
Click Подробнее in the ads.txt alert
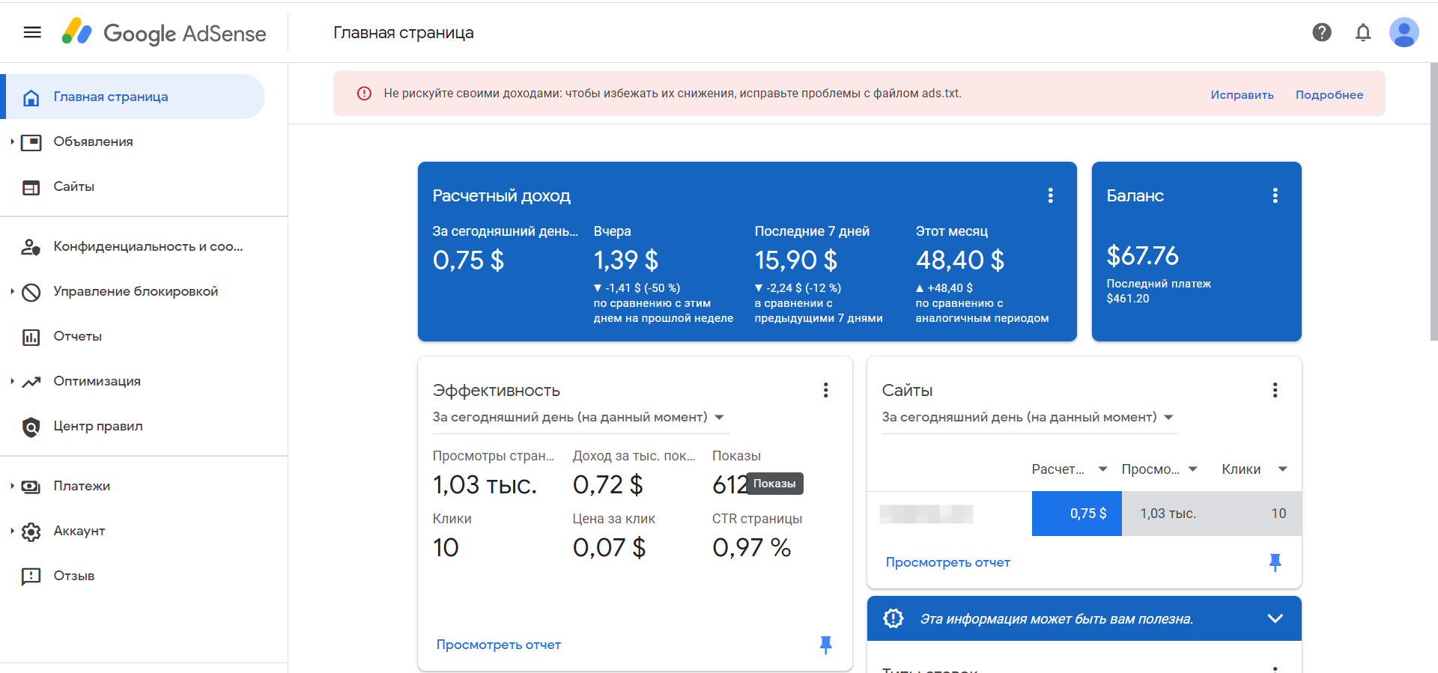pyautogui.click(x=1329, y=94)
